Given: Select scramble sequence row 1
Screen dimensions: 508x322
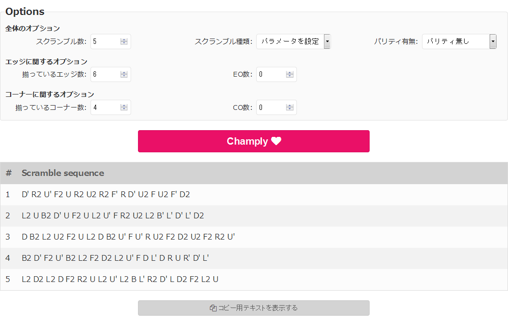Looking at the screenshot, I should (254, 194).
